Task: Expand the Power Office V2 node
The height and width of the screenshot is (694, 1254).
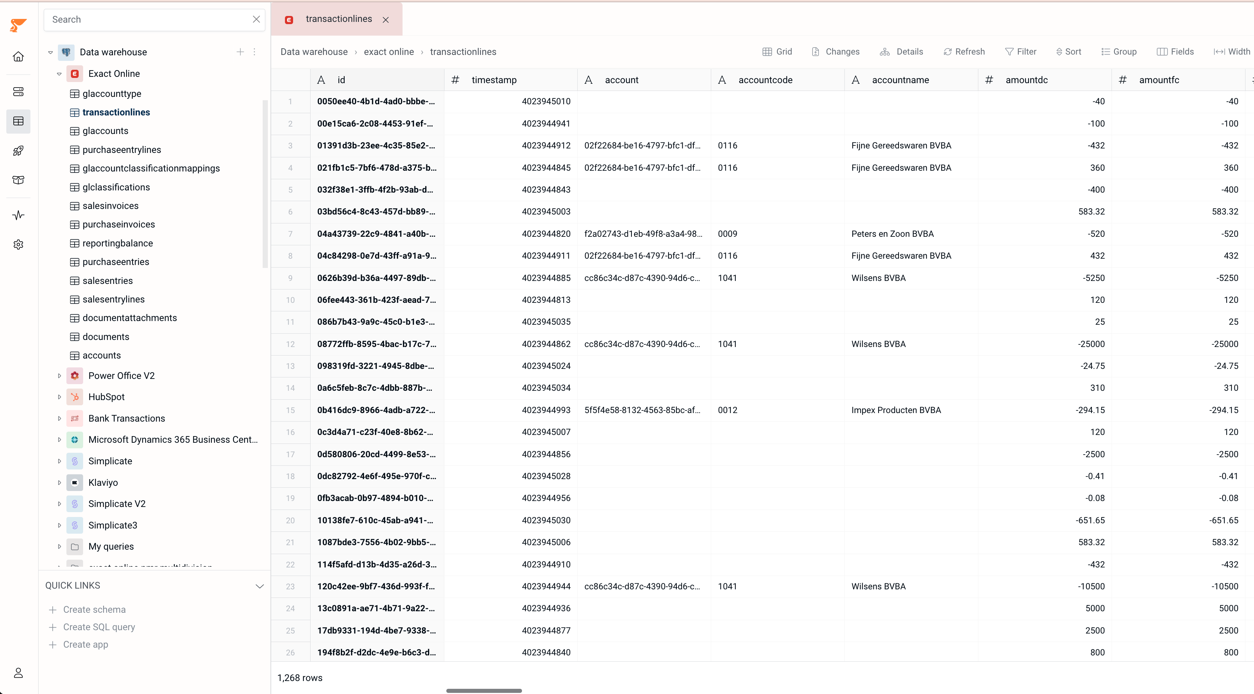Action: click(x=59, y=376)
